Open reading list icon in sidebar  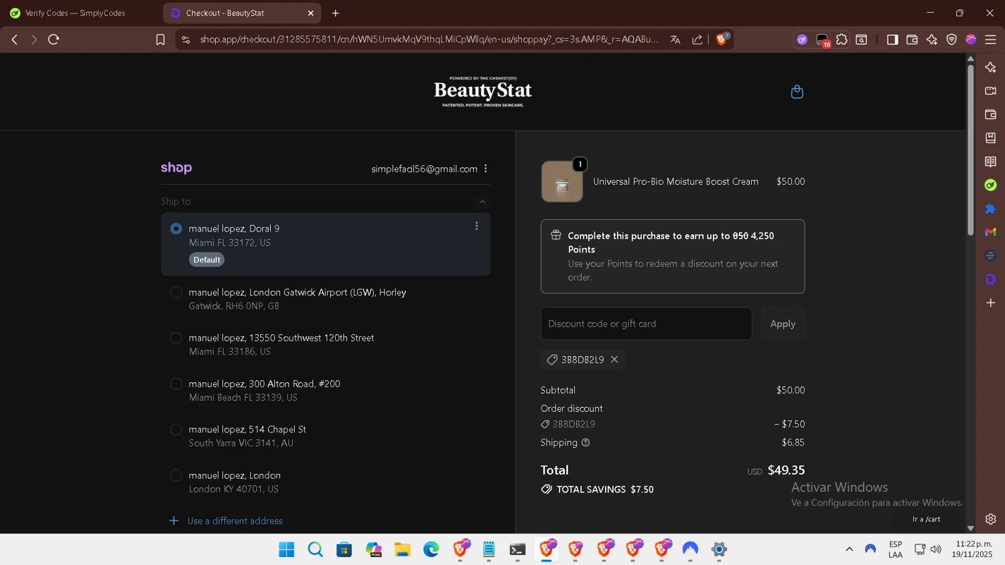(x=990, y=161)
